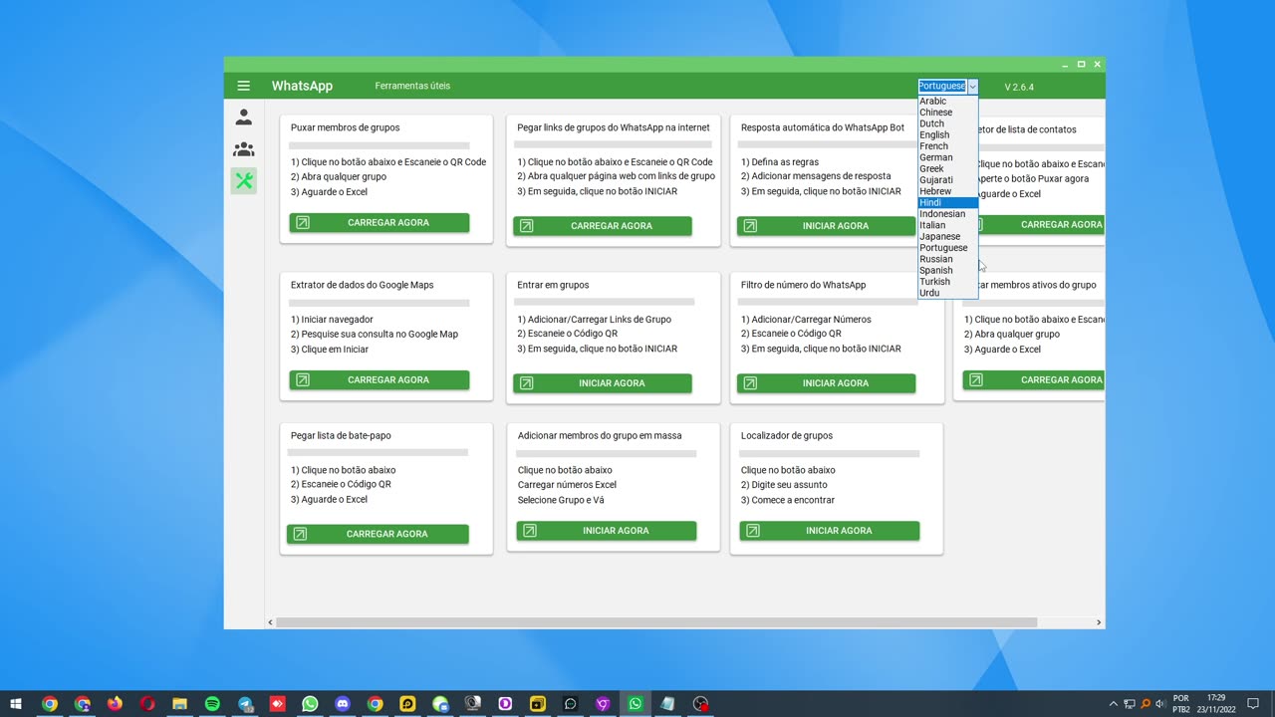The height and width of the screenshot is (717, 1275).
Task: Start Adicionar membros do grupo em massa
Action: tap(607, 531)
